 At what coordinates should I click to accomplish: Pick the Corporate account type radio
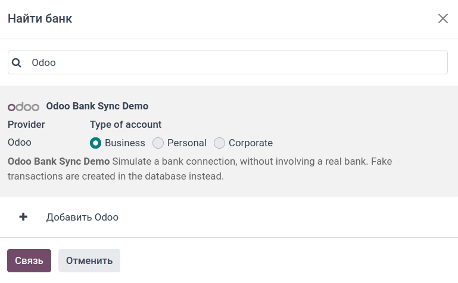pos(219,143)
